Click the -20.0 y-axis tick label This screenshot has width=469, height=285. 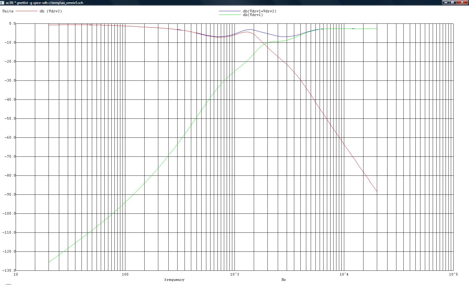click(x=10, y=61)
